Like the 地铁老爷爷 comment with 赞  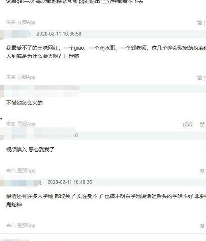click(201, 23)
